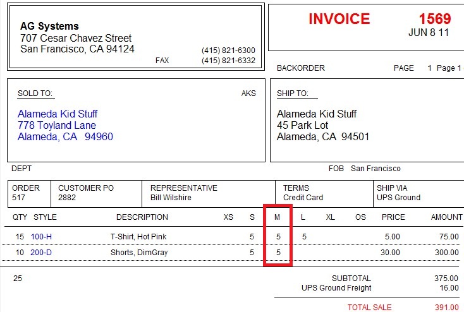
Task: Select the TOTAL SALE amount 391.00
Action: tap(446, 308)
